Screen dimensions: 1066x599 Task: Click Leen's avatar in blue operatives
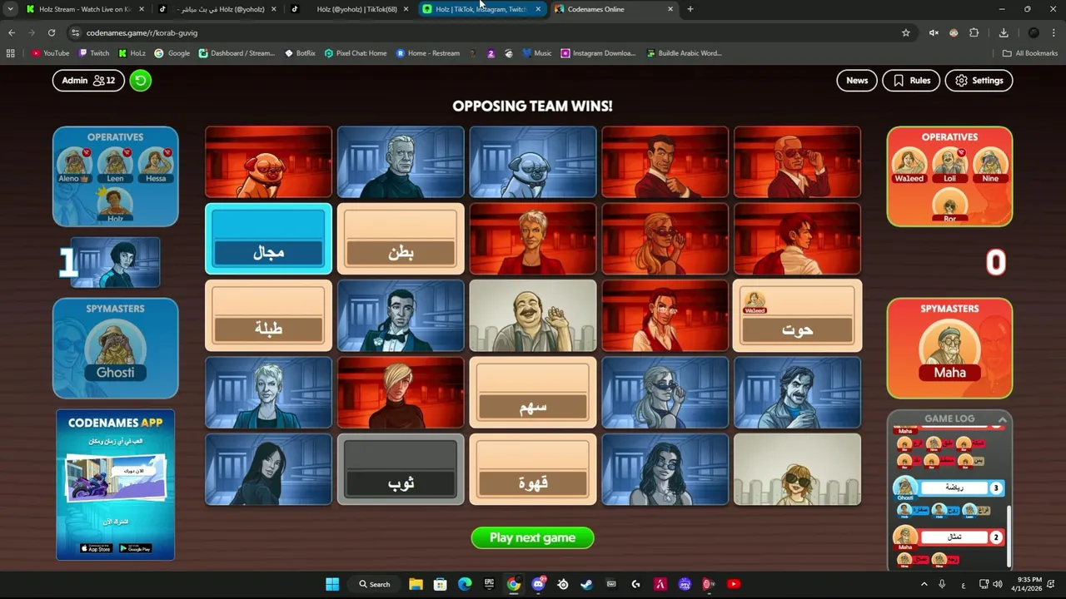coord(115,164)
